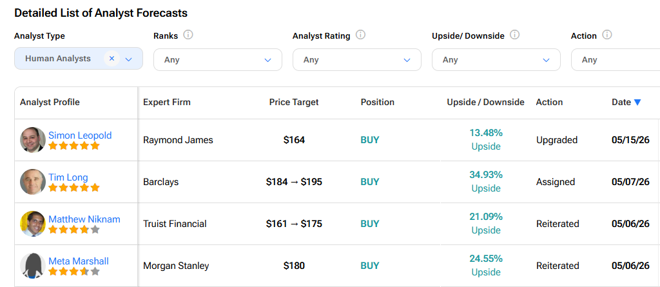Click the Date sort arrow icon
The width and height of the screenshot is (660, 287).
coord(637,103)
